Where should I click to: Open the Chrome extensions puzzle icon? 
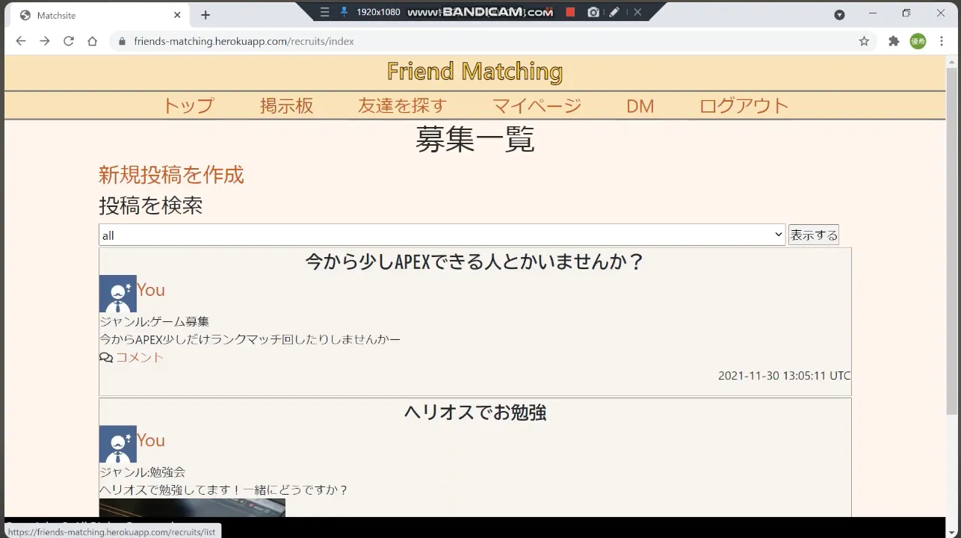894,41
